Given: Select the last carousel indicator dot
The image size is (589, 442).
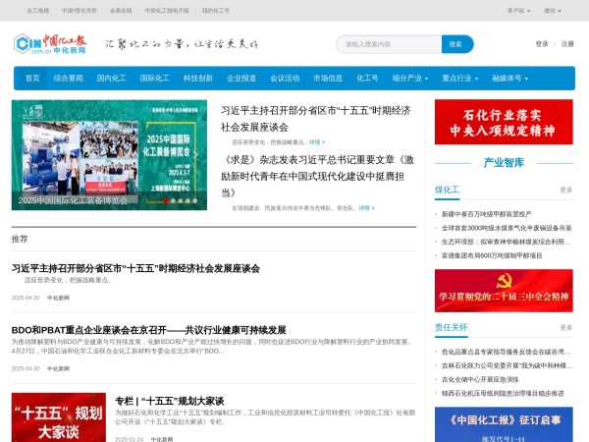Looking at the screenshot, I should pos(195,200).
